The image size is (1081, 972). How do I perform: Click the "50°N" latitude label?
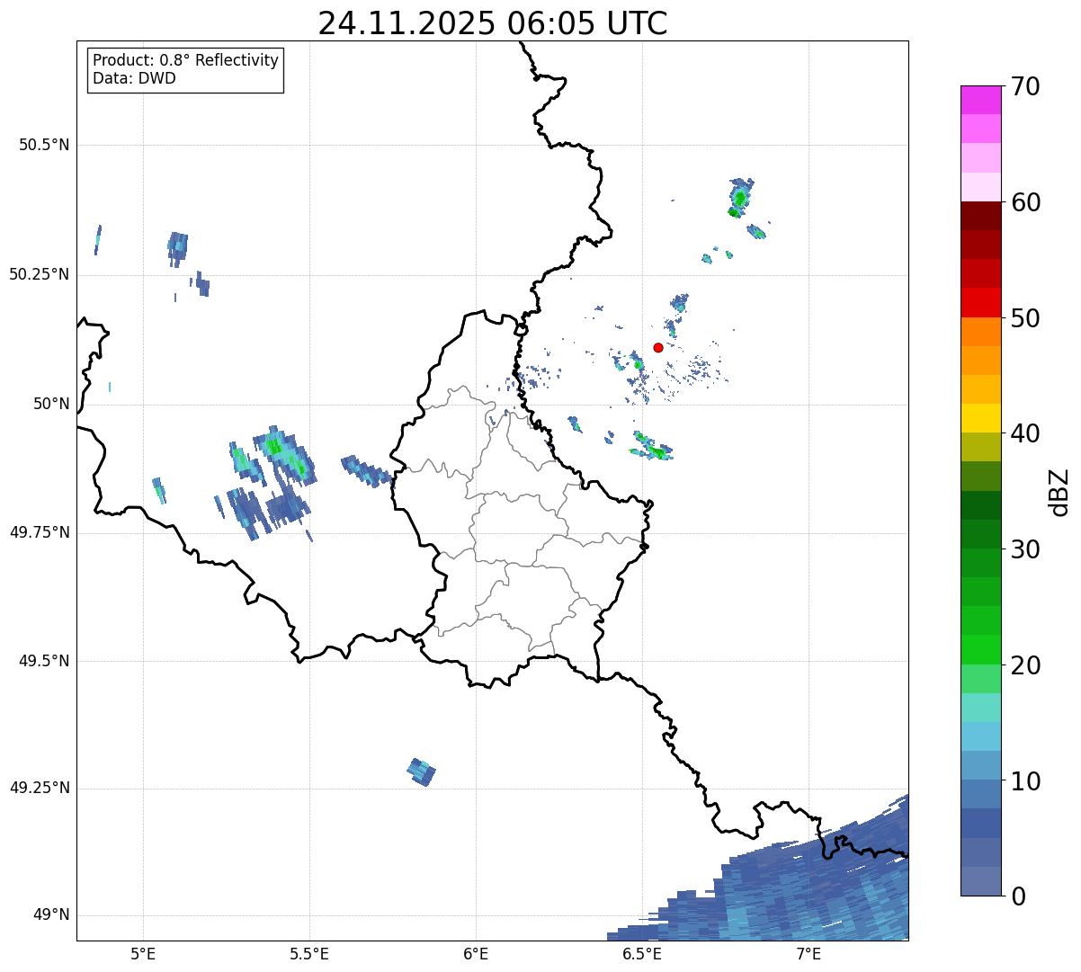(x=51, y=404)
